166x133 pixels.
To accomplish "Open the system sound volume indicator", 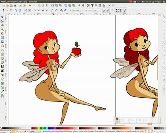I will pyautogui.click(x=143, y=1).
